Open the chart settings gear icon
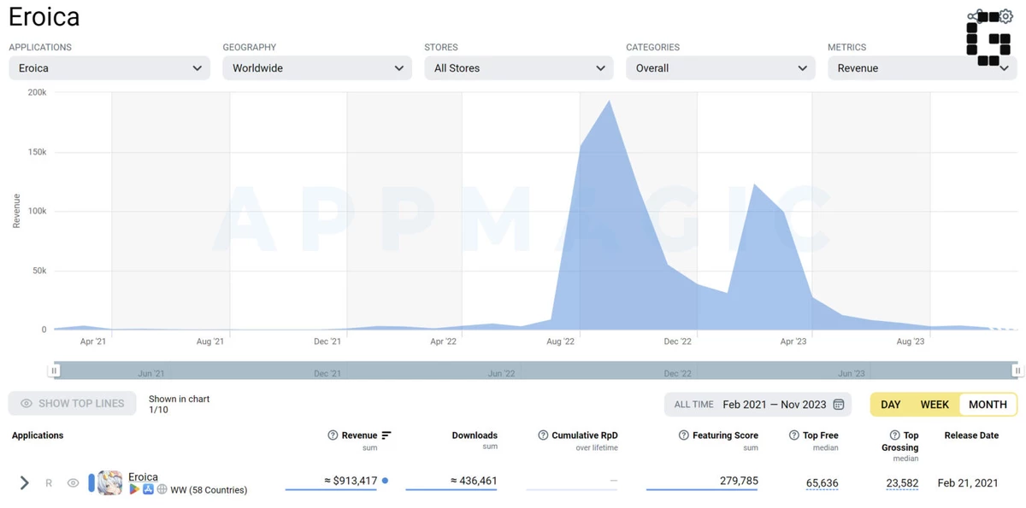 tap(1005, 16)
